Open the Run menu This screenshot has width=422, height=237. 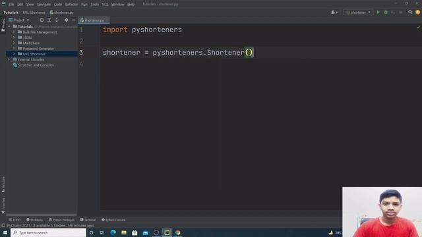84,5
